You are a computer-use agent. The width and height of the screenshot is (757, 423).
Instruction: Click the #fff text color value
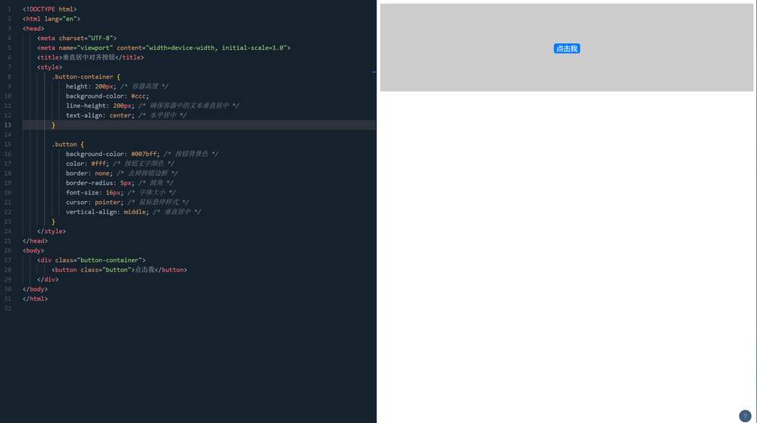[x=100, y=163]
